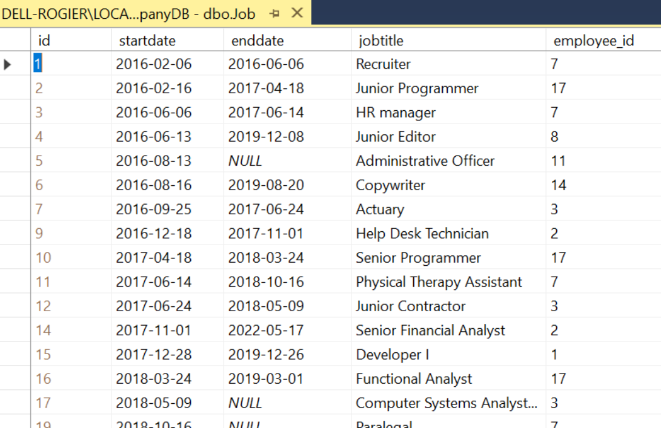
Task: Click the NULL enddate for Administrative Officer
Action: [x=245, y=161]
